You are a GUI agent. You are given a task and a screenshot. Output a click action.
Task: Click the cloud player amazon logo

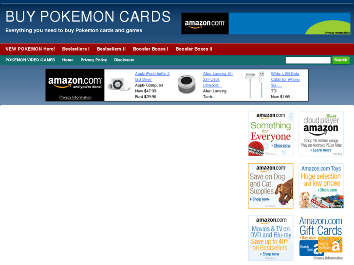[321, 125]
